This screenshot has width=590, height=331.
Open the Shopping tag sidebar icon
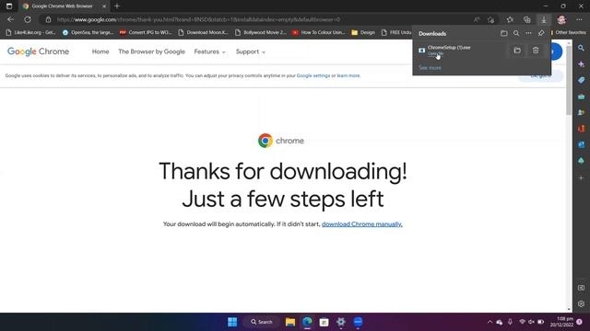[x=581, y=80]
